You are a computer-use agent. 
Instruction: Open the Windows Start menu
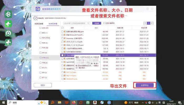3,102
